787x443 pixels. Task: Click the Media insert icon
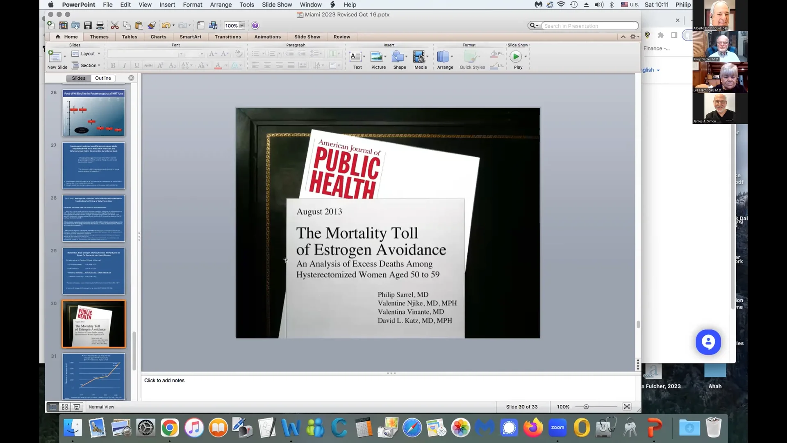pos(419,56)
